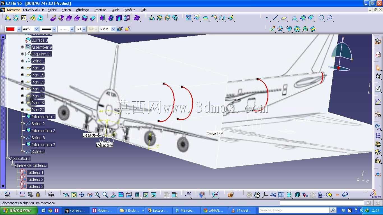Open the Edition menu

[66, 10]
